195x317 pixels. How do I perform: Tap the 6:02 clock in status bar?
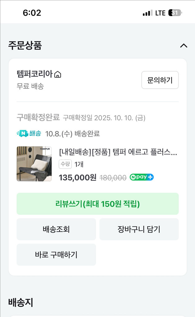[32, 13]
